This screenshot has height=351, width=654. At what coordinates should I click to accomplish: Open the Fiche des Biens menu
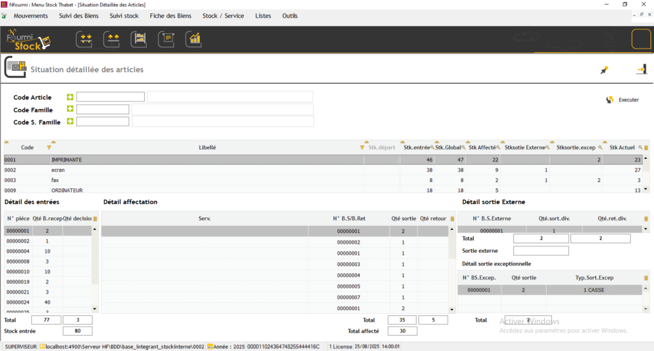171,16
